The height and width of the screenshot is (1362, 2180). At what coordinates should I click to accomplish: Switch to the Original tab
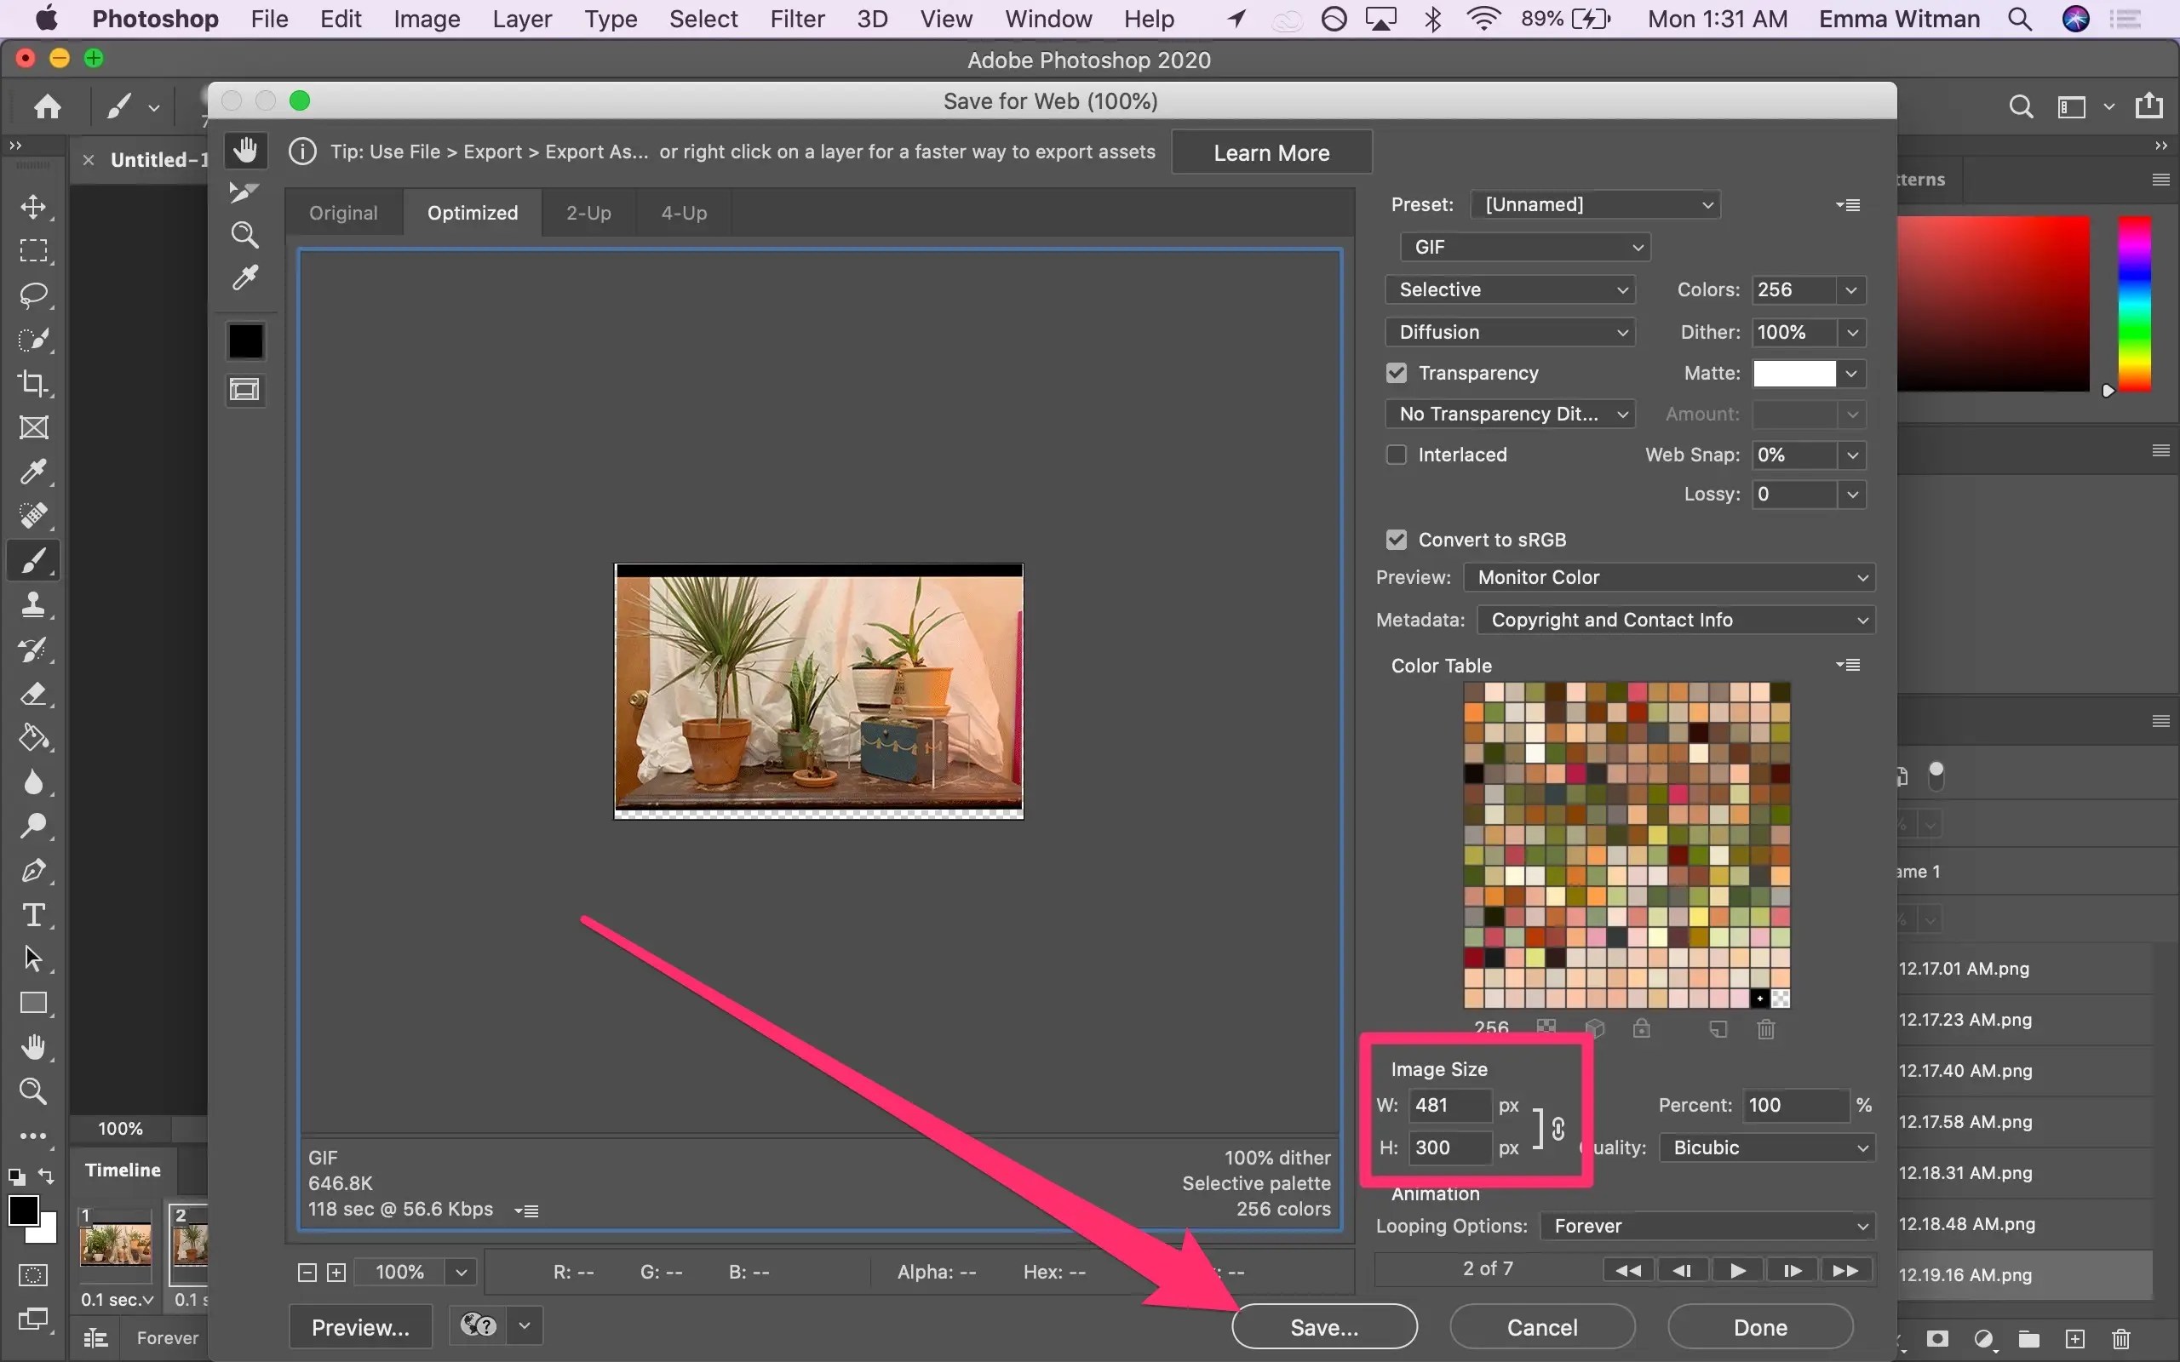coord(343,213)
